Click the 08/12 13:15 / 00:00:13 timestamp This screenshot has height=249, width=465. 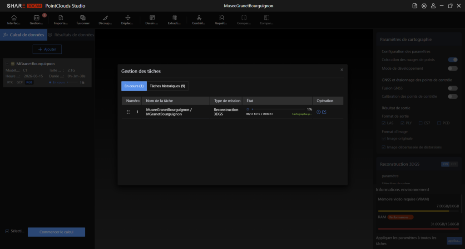(259, 114)
